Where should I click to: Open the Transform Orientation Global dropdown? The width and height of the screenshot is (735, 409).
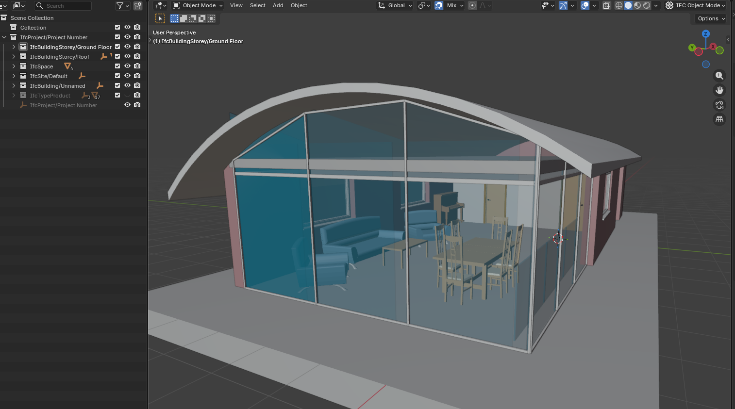(x=395, y=5)
